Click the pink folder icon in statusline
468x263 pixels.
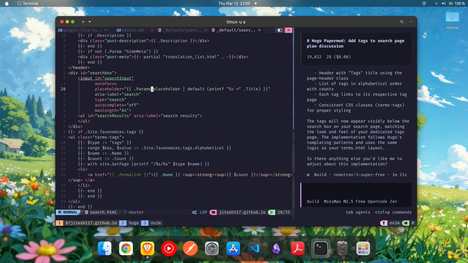coord(213,212)
